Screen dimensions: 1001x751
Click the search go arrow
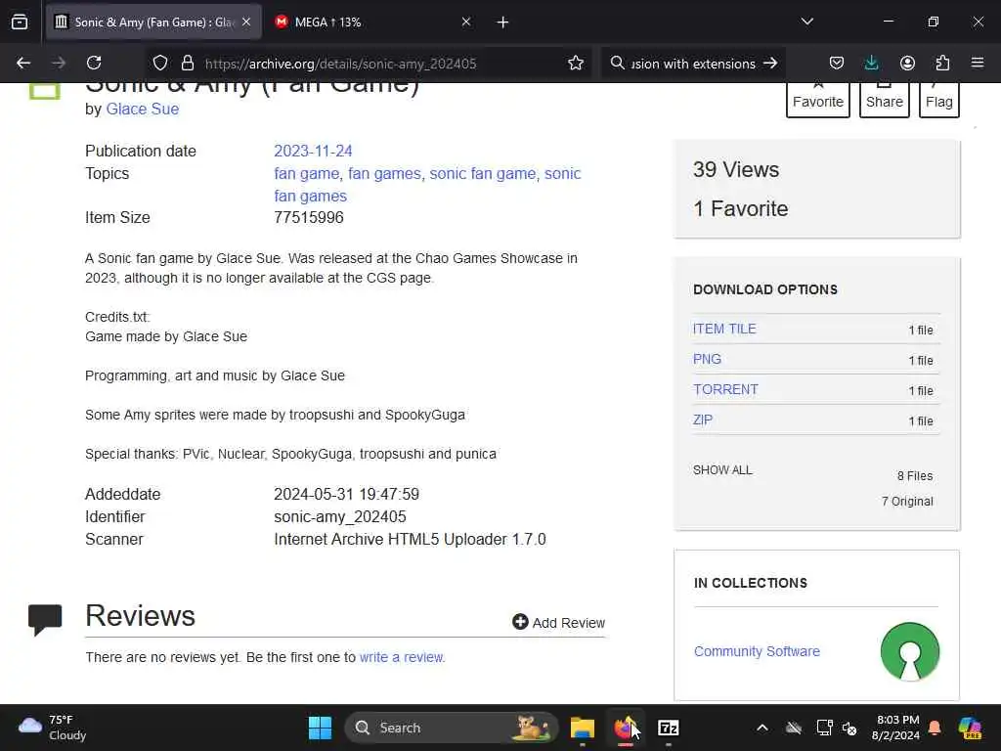point(770,63)
